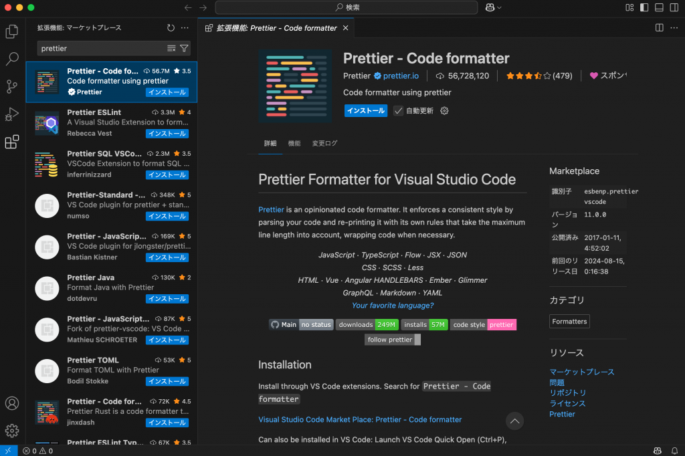Open remote window indicator in status bar
The image size is (685, 456).
(x=8, y=451)
